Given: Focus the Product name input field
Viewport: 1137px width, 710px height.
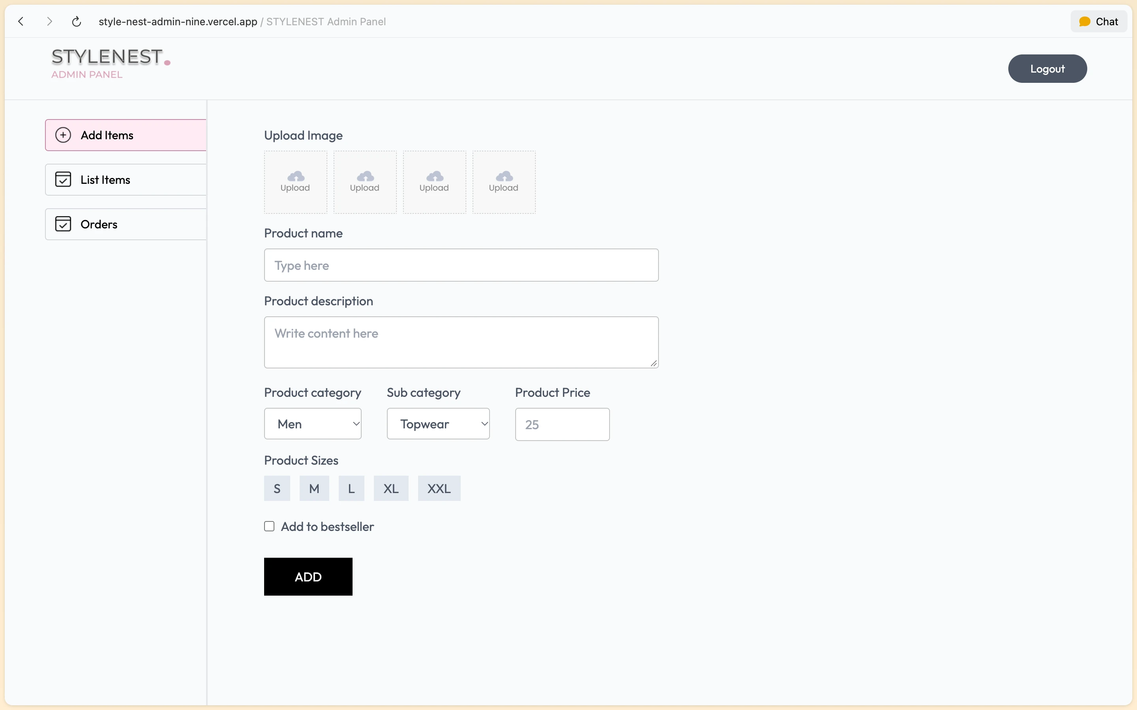Looking at the screenshot, I should [462, 265].
